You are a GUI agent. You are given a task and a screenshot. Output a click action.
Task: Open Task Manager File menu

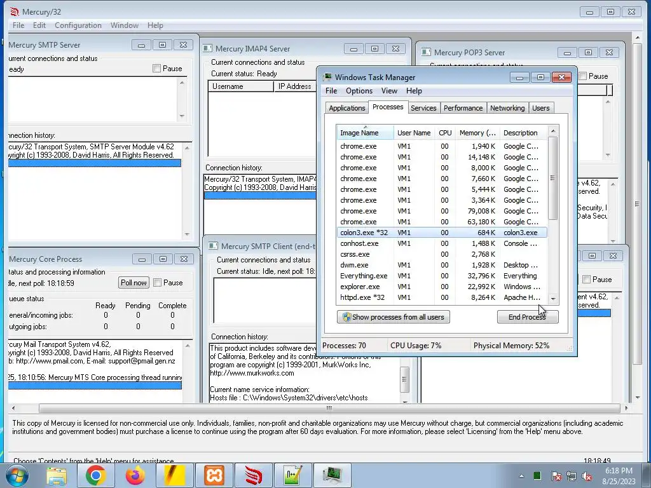(x=331, y=91)
